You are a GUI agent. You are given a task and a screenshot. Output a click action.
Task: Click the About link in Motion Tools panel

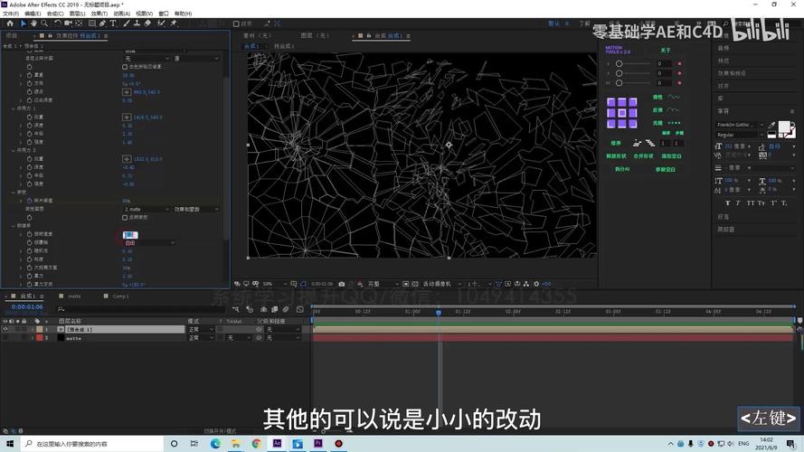[x=665, y=51]
